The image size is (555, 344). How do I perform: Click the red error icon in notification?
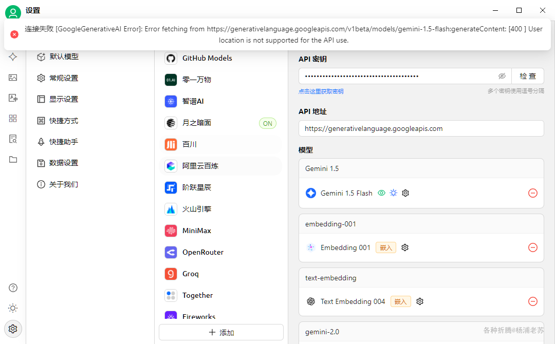click(x=14, y=34)
